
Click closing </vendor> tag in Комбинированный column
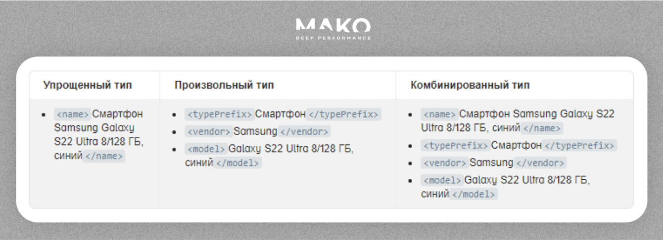pyautogui.click(x=540, y=163)
